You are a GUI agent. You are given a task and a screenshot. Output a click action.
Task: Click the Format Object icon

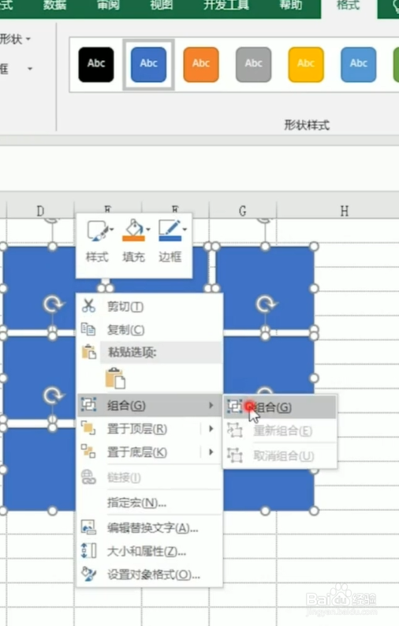(x=88, y=574)
